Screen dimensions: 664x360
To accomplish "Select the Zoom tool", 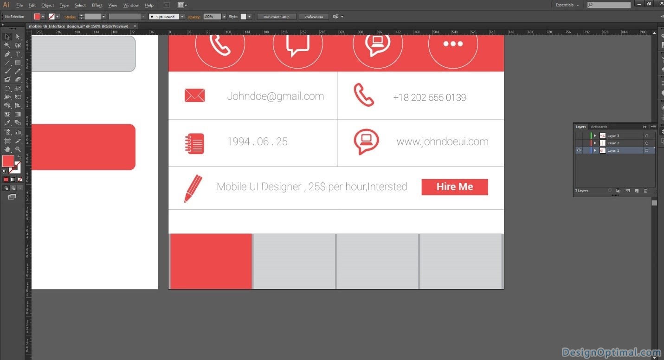I will point(18,149).
